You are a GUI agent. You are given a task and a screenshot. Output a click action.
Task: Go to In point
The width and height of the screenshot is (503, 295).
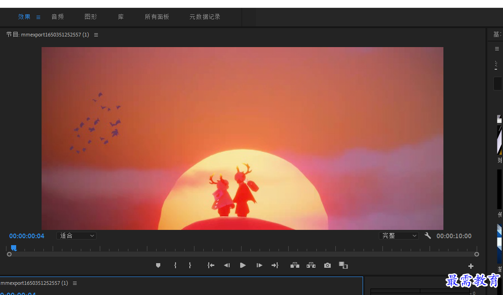click(x=211, y=265)
